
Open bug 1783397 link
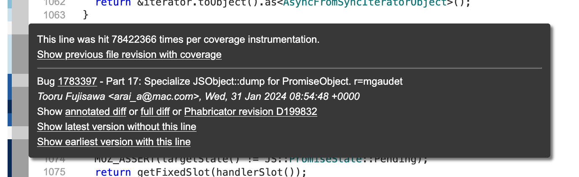click(x=77, y=81)
